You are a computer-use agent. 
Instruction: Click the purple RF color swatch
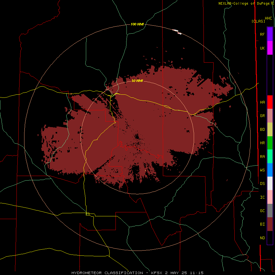(x=270, y=34)
